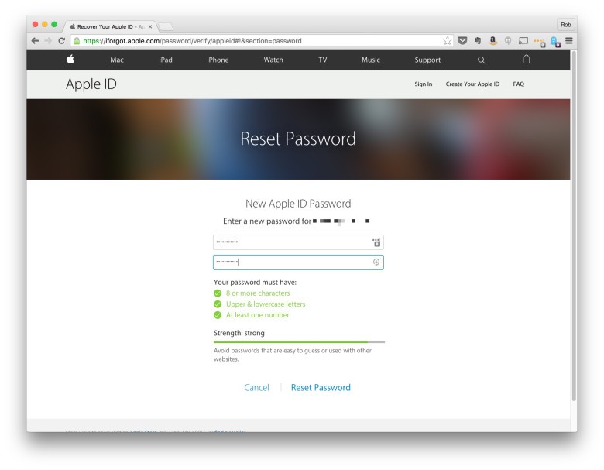Click the Reset Password link
The width and height of the screenshot is (604, 470).
pyautogui.click(x=321, y=387)
